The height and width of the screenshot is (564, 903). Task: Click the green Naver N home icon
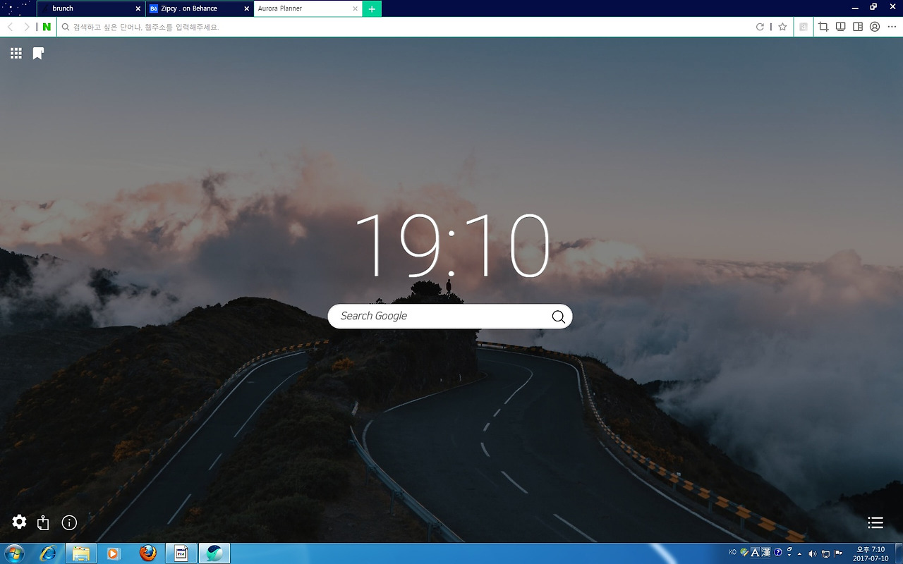(x=47, y=27)
